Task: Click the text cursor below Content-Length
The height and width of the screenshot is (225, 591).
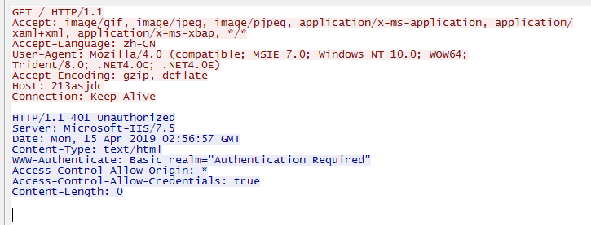Action: 13,214
